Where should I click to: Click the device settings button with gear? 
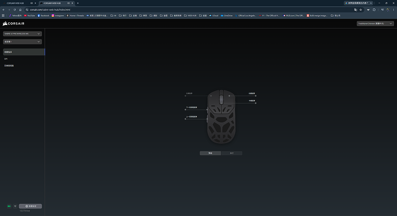[x=31, y=206]
